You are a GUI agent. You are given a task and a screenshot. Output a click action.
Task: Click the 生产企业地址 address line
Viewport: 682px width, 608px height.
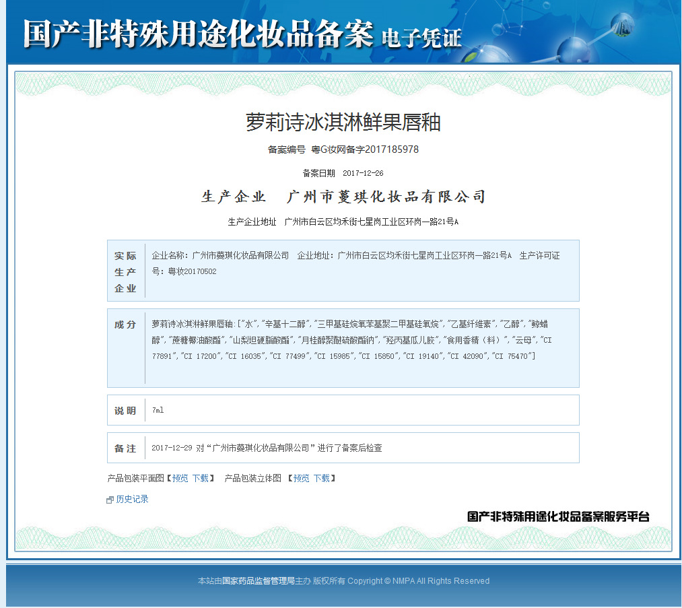(343, 222)
